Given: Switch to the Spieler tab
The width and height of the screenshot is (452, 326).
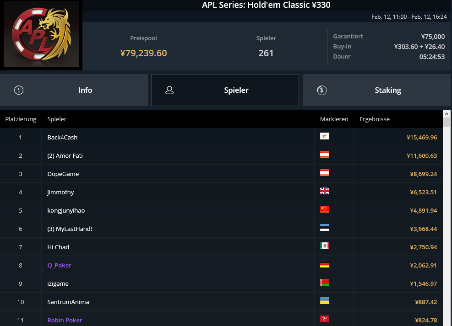Looking at the screenshot, I should pyautogui.click(x=225, y=90).
